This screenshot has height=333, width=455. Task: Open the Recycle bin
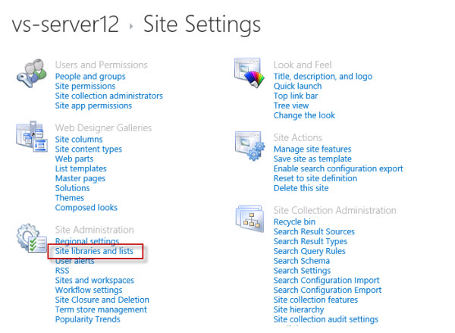(x=294, y=221)
